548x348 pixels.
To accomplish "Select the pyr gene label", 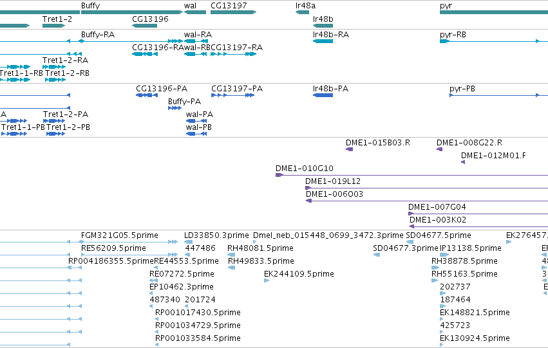I will (x=446, y=6).
